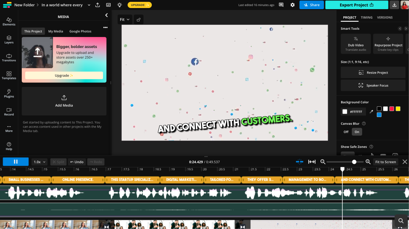Select the red background color swatch
The width and height of the screenshot is (409, 229).
tap(391, 109)
